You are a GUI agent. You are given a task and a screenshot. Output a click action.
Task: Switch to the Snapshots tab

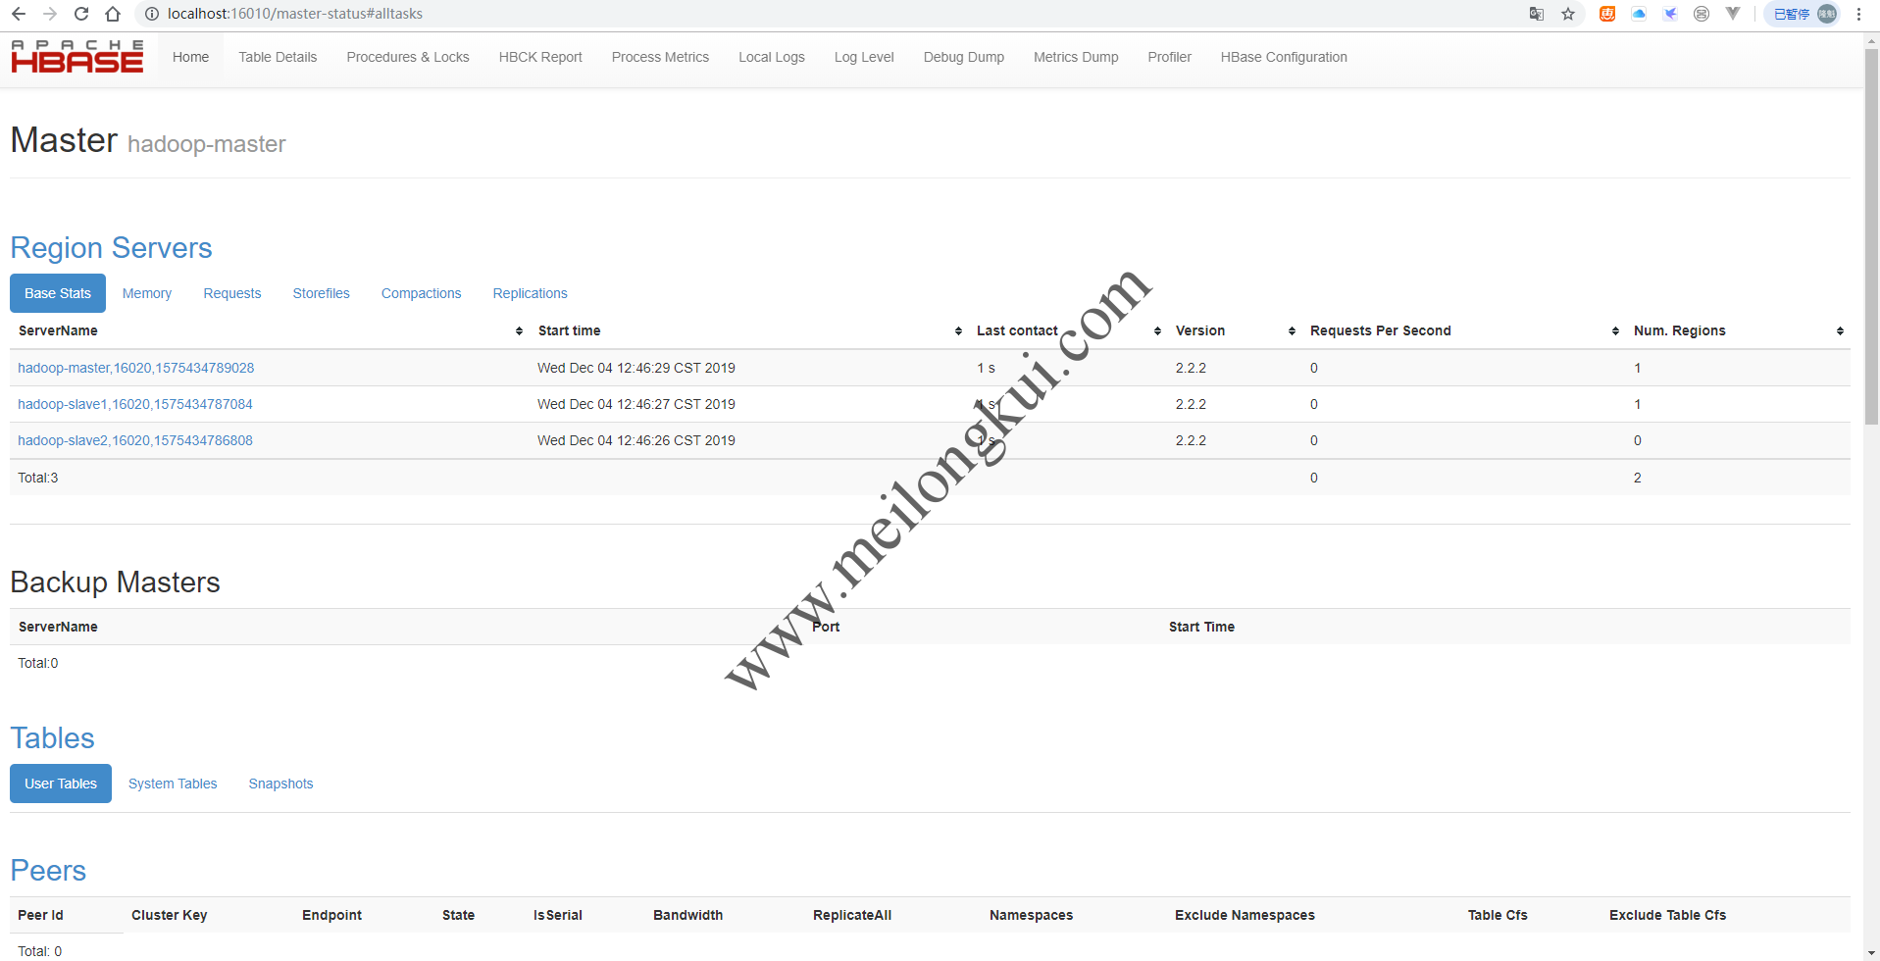click(x=281, y=784)
